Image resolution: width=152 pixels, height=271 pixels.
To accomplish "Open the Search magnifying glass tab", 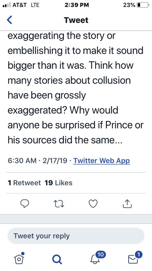I will [57, 259].
